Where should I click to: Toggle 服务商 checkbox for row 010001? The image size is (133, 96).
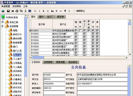(x=89, y=30)
